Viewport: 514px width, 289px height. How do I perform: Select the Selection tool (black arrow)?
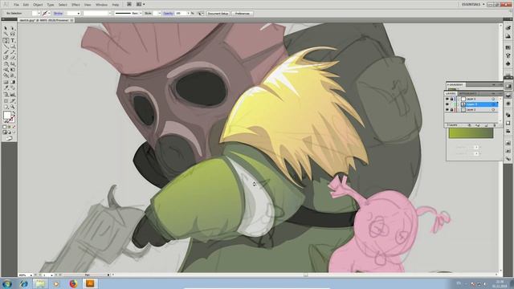click(x=6, y=29)
